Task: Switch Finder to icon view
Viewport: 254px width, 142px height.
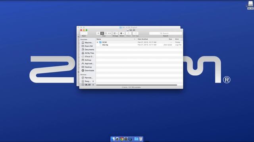Action: (98, 33)
